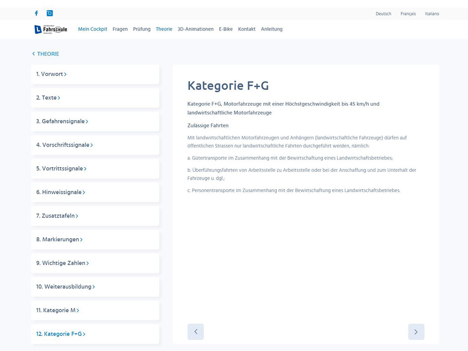The width and height of the screenshot is (468, 351).
Task: Go to previous page with left arrow
Action: [196, 332]
